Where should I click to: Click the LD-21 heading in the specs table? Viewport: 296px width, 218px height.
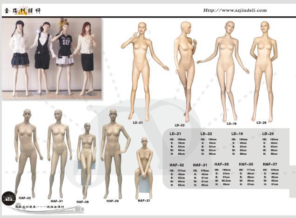pyautogui.click(x=175, y=133)
